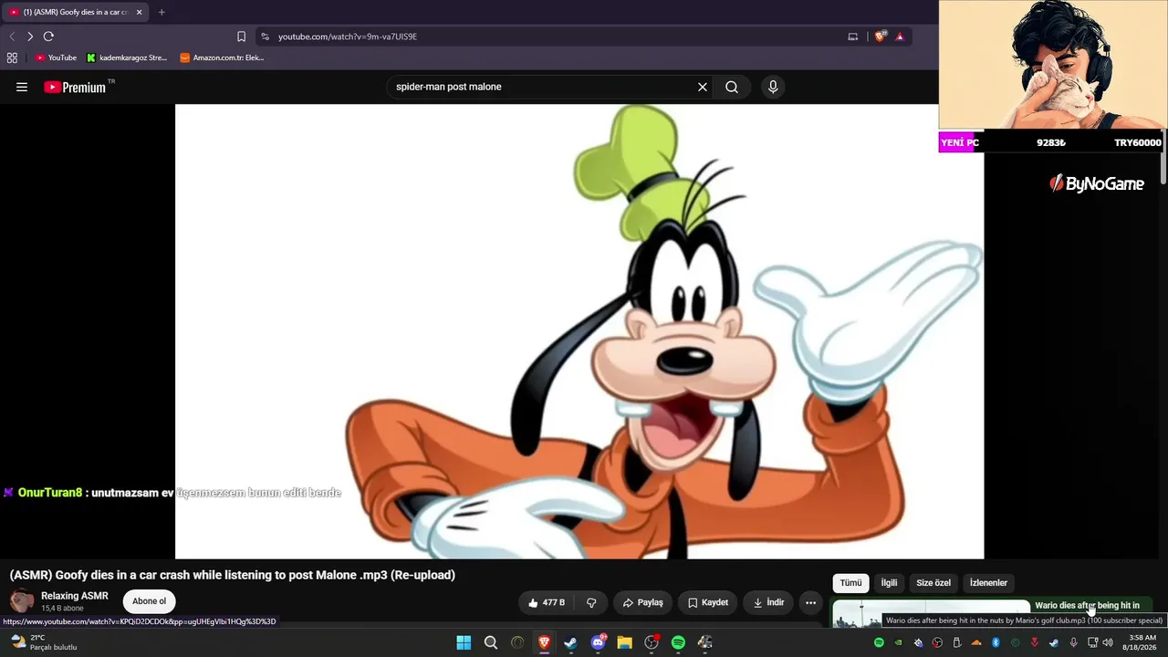Open Discord on taskbar
1168x657 pixels.
coord(598,642)
